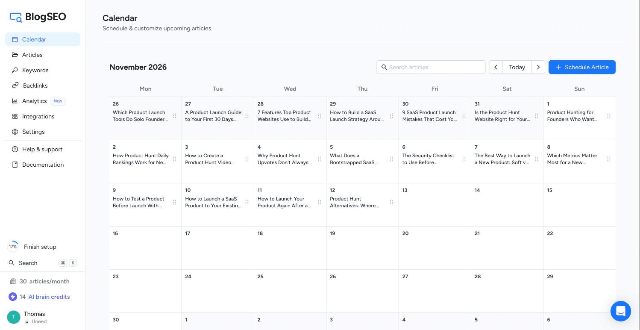Image resolution: width=640 pixels, height=330 pixels.
Task: Open the Analytics sidebar item
Action: point(43,101)
